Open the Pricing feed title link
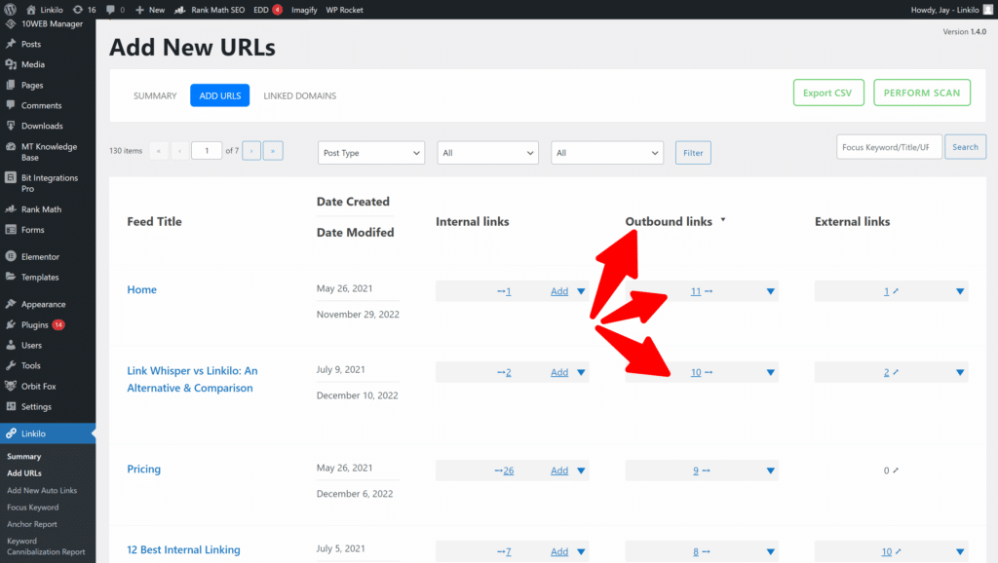Screen dimensions: 998x563 coord(144,469)
